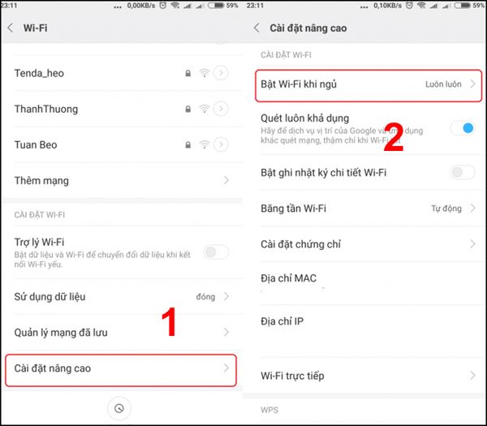Image resolution: width=487 pixels, height=426 pixels.
Task: Tap Thêm mạng to add network
Action: 122,180
